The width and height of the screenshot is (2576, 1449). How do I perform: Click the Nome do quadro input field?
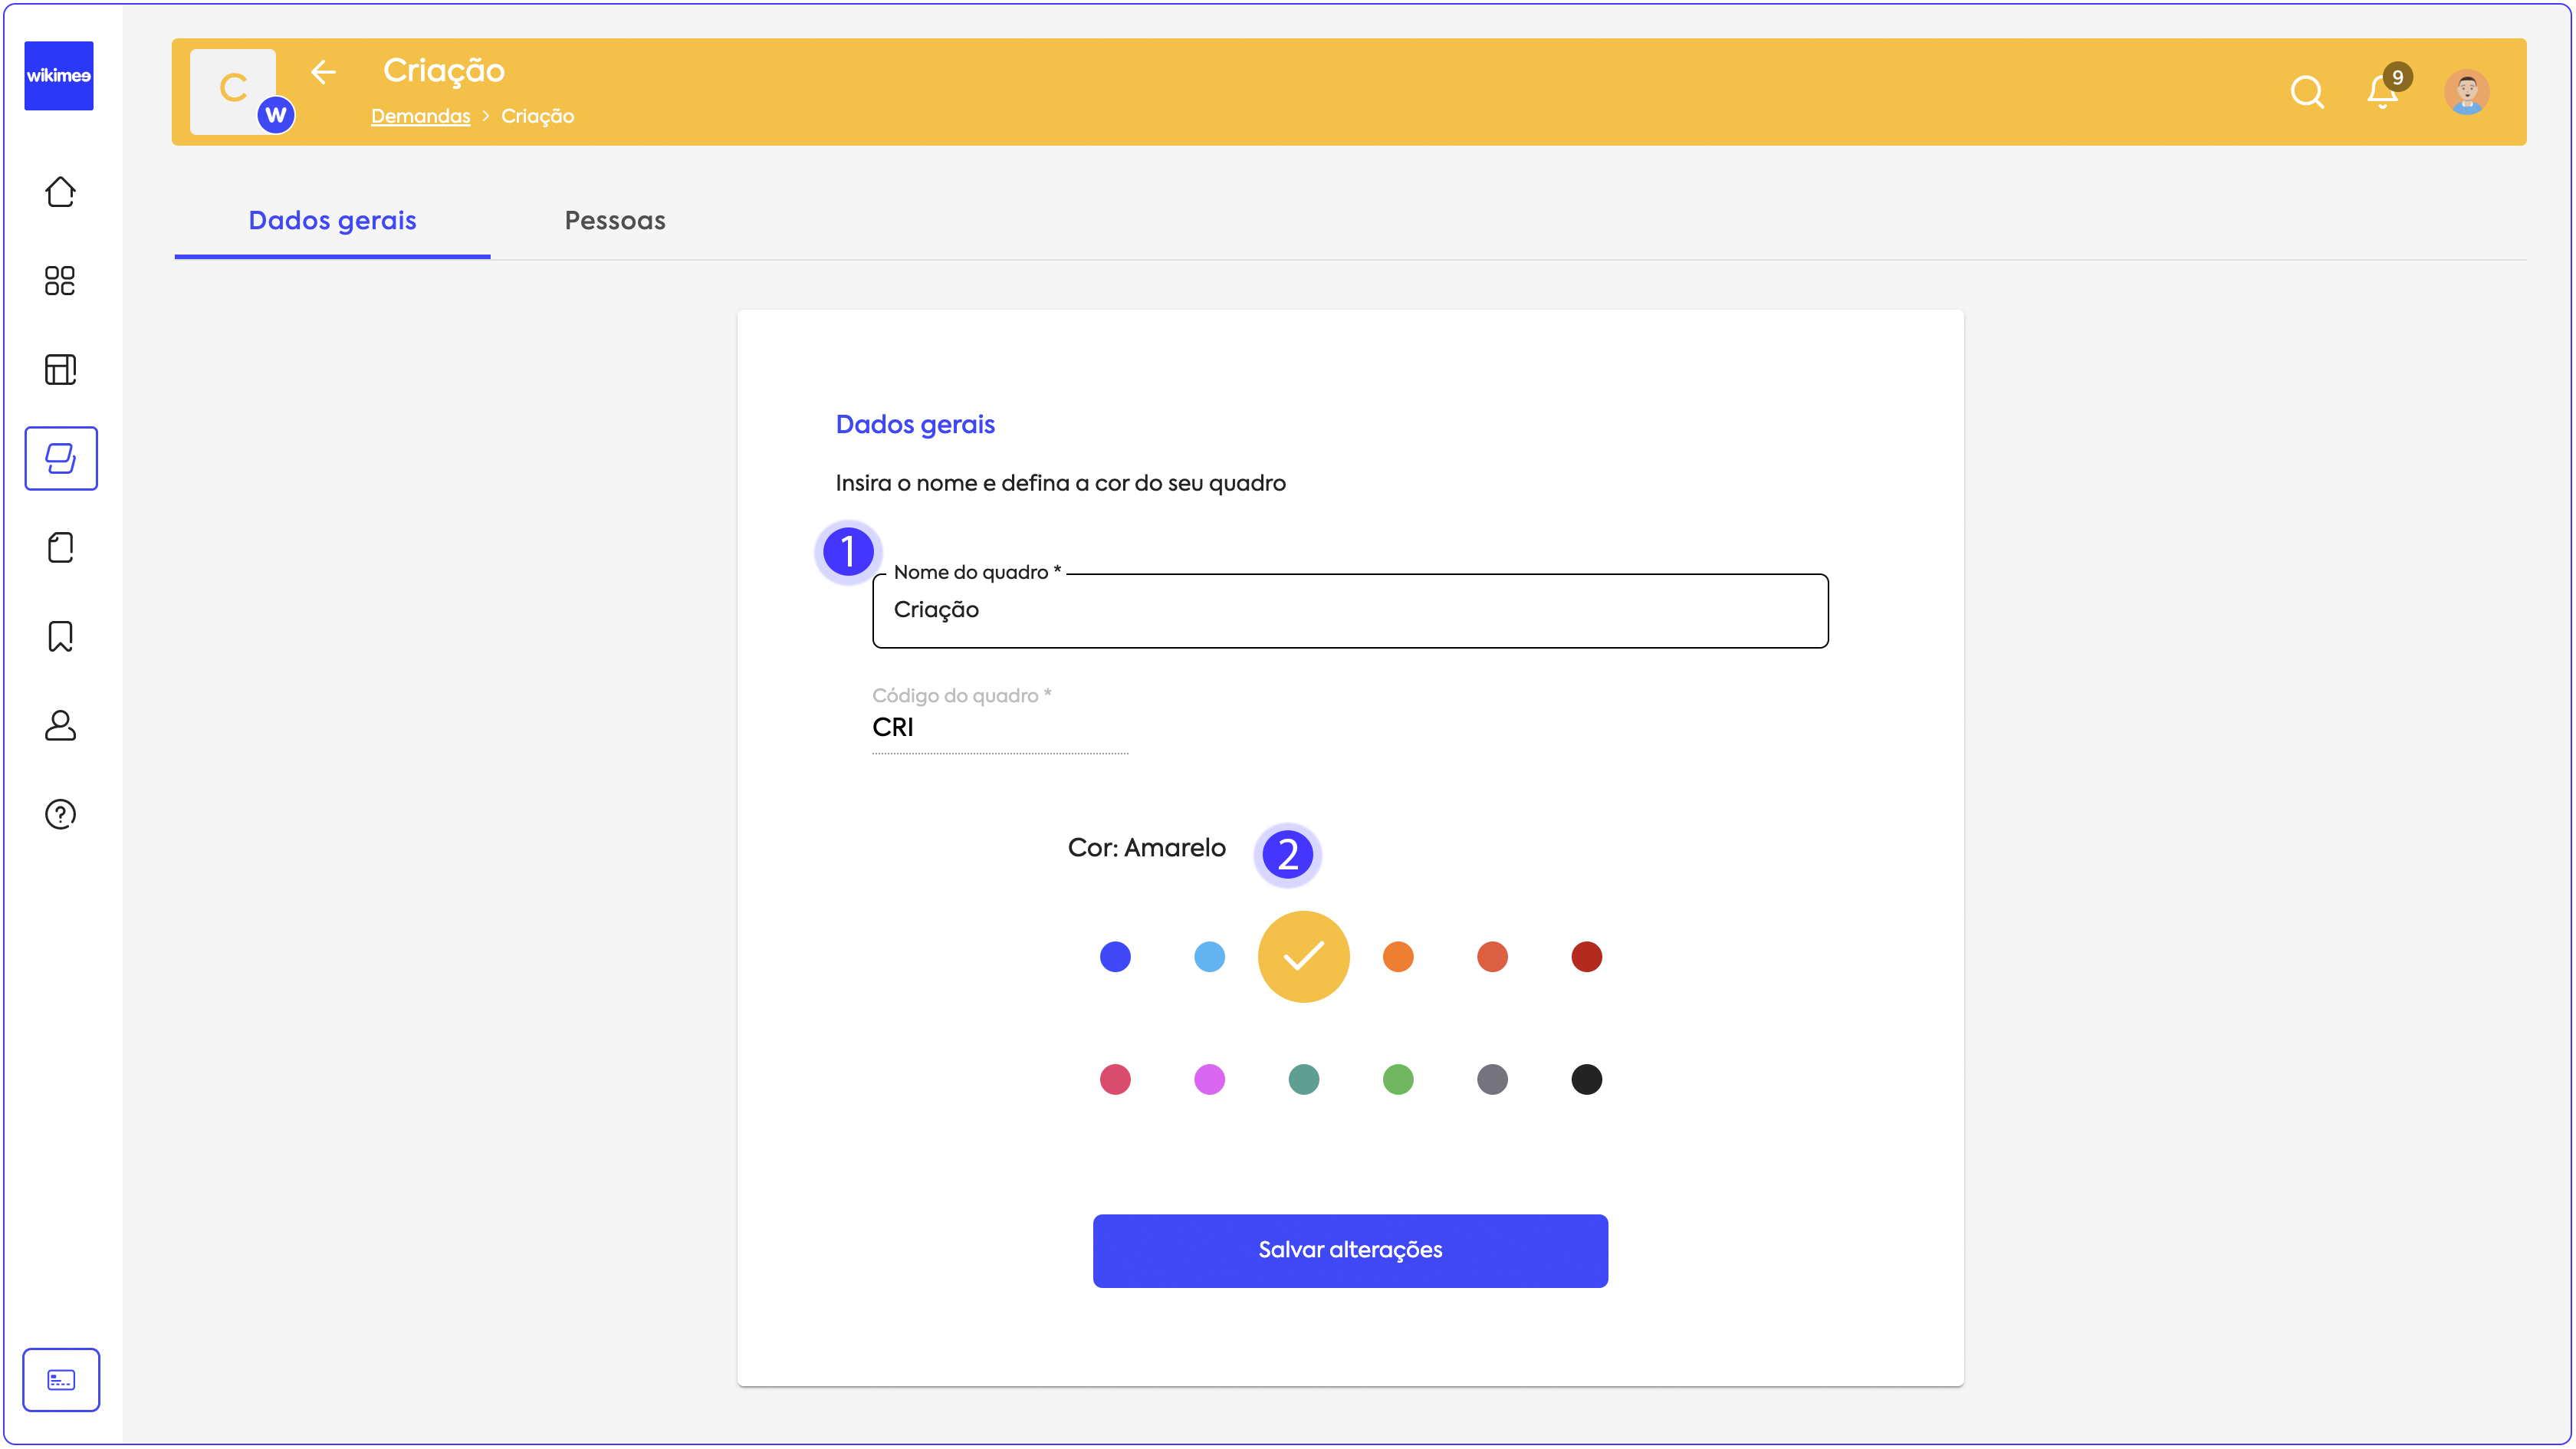coord(1349,611)
